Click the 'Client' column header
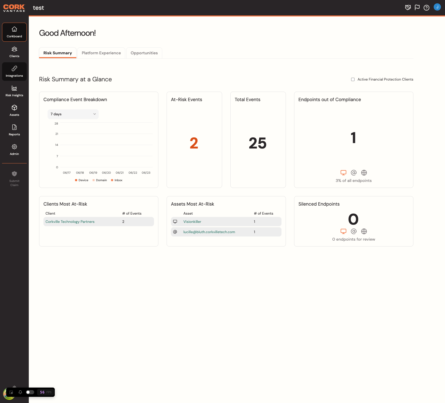Screen dimensions: 445x403 [50, 213]
